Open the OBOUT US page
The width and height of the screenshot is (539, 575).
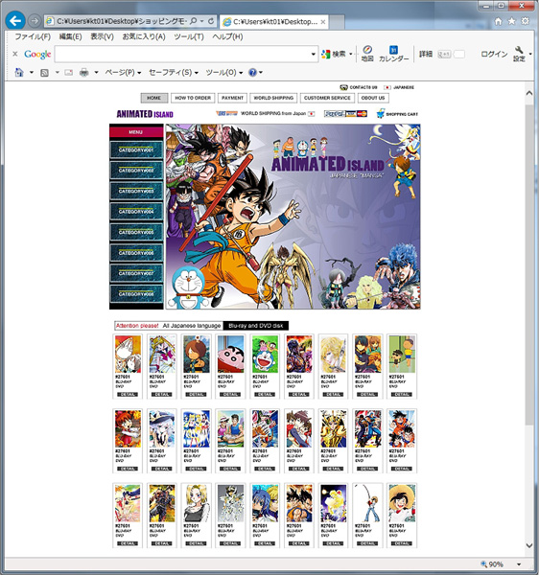[x=373, y=98]
